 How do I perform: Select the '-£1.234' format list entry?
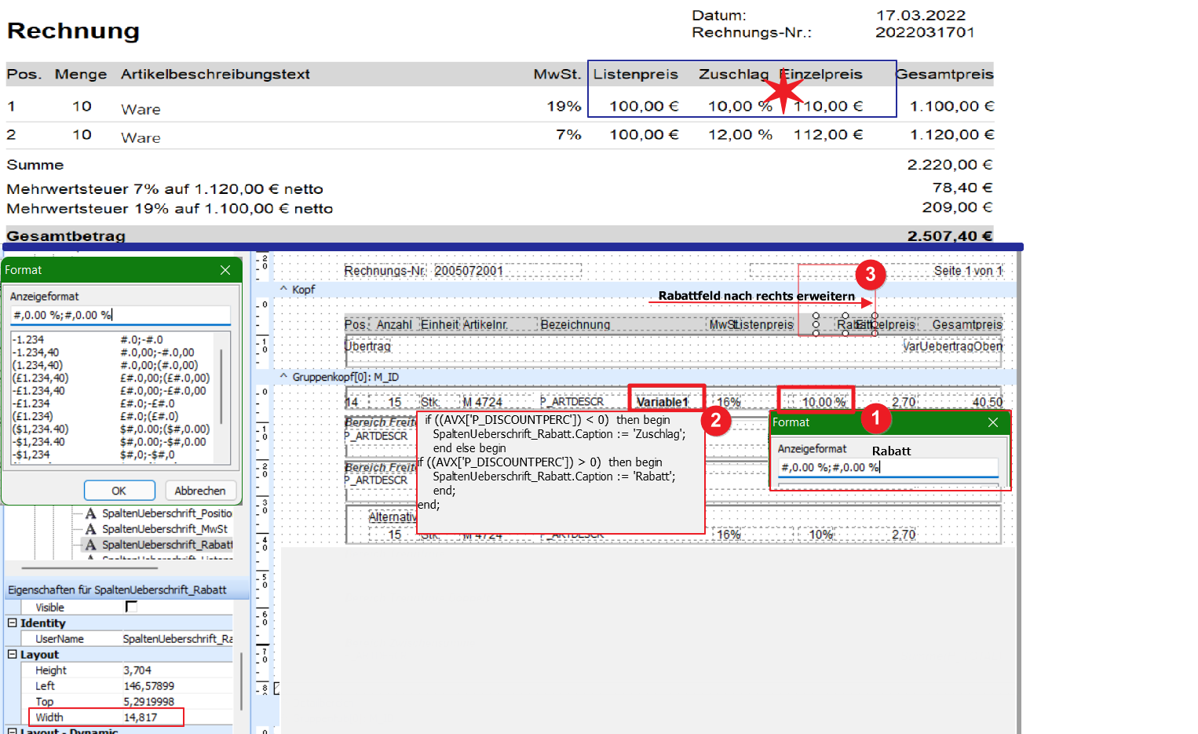coord(31,404)
